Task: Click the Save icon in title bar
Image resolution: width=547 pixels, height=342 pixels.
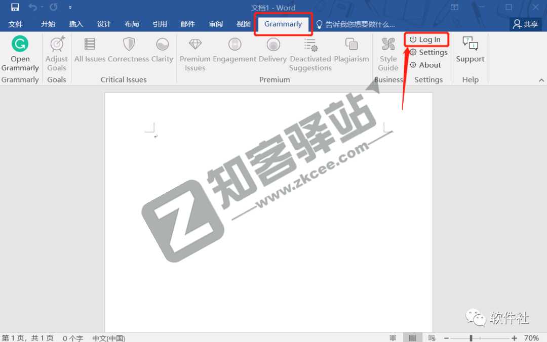Action: pos(15,8)
